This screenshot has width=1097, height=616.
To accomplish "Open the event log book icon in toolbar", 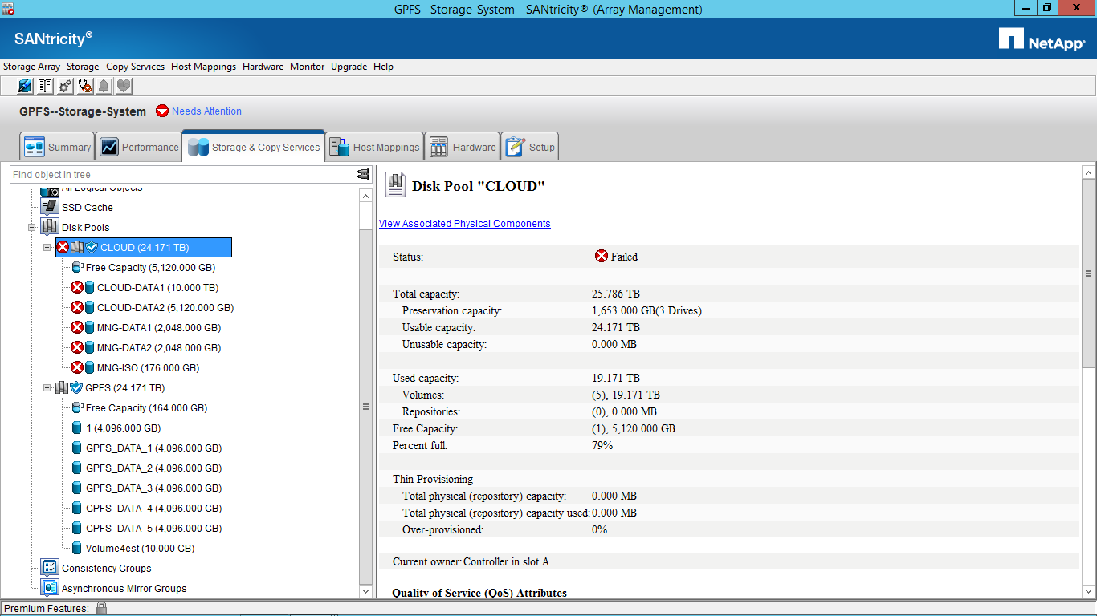I will click(x=46, y=86).
